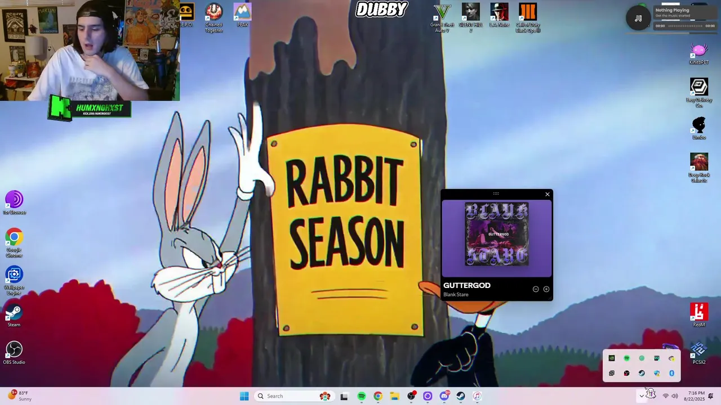This screenshot has height=405, width=721.
Task: Click the Windows Security shield tray icon
Action: pyautogui.click(x=657, y=373)
